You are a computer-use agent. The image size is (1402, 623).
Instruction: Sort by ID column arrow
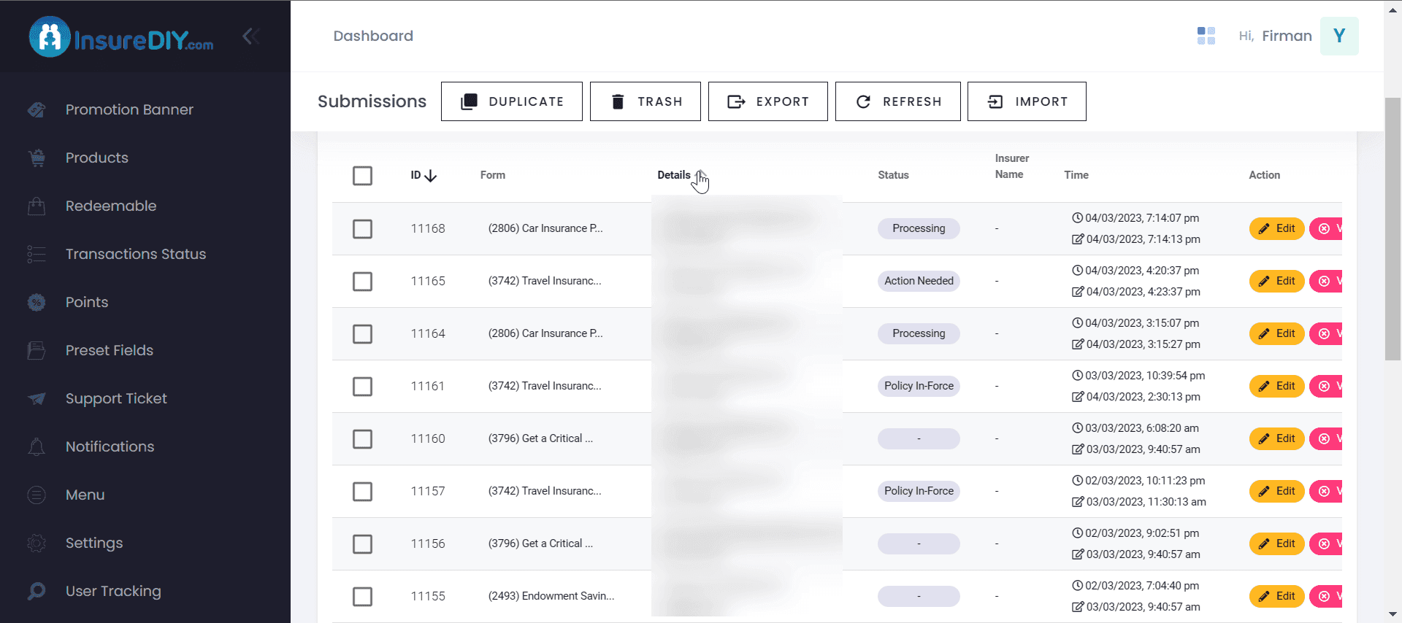pos(430,176)
